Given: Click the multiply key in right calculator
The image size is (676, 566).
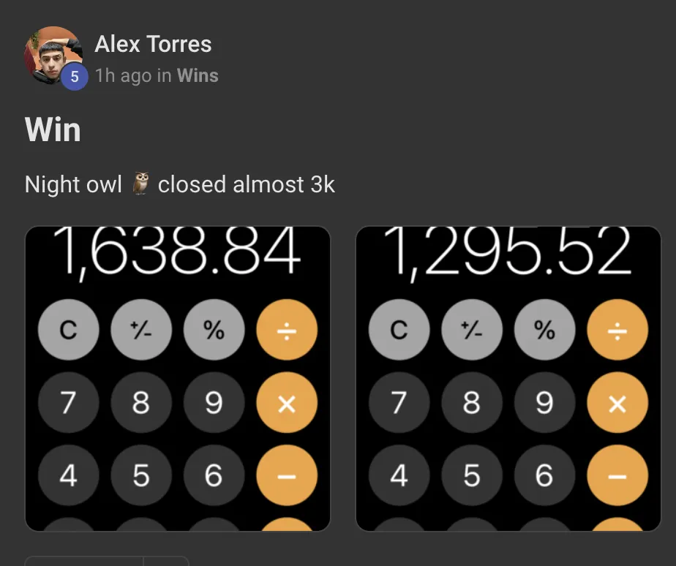Looking at the screenshot, I should [617, 403].
